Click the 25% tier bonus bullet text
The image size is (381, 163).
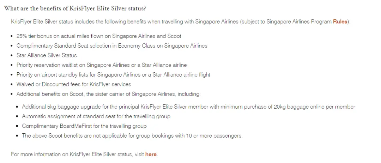click(99, 36)
